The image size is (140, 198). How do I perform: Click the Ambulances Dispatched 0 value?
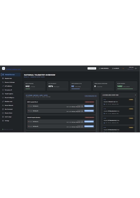[x=95, y=86]
